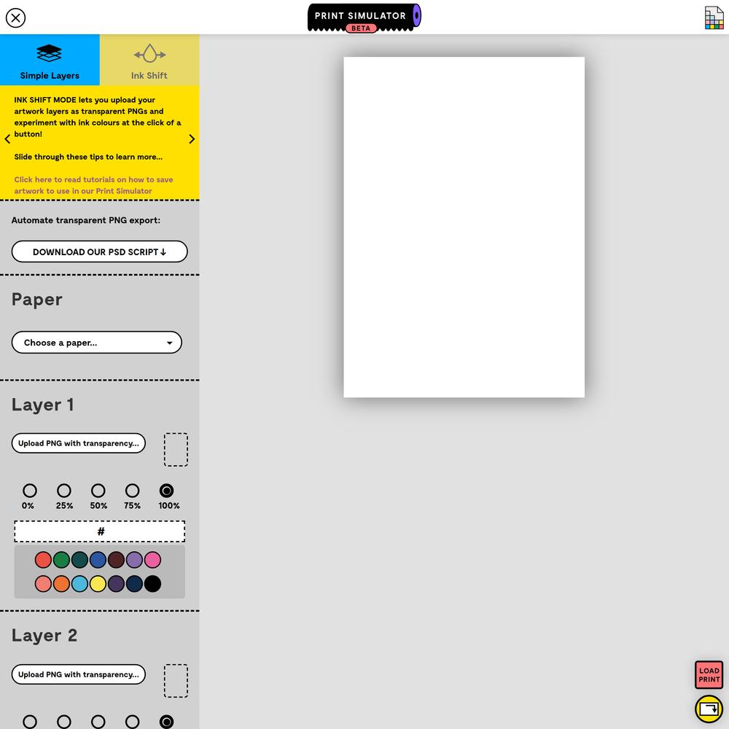Pick the orange ink swatch in Layer 1
Viewport: 729px width, 729px height.
click(61, 583)
